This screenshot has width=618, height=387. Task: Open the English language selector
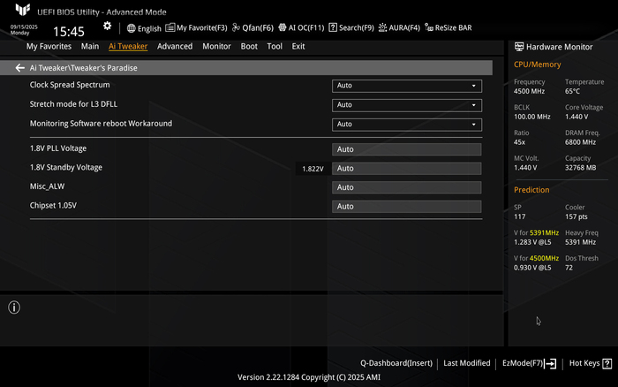144,28
